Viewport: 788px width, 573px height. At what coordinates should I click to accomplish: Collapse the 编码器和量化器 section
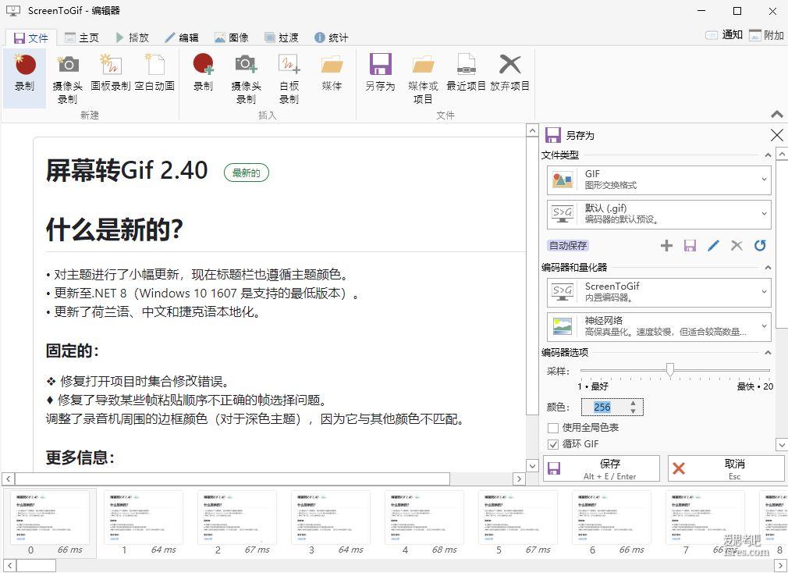pos(768,268)
